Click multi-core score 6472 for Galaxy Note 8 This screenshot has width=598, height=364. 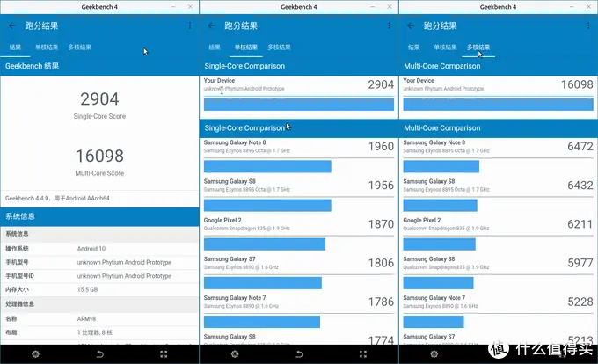tap(580, 146)
